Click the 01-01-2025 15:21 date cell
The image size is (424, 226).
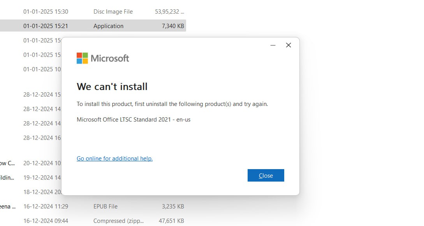(46, 26)
